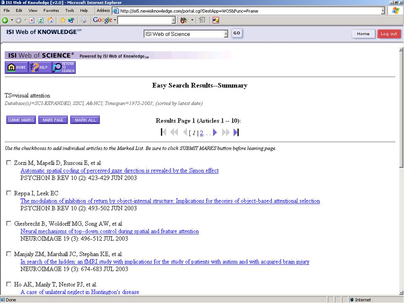
Task: Click the previous page single arrow in pagination
Action: [185, 132]
